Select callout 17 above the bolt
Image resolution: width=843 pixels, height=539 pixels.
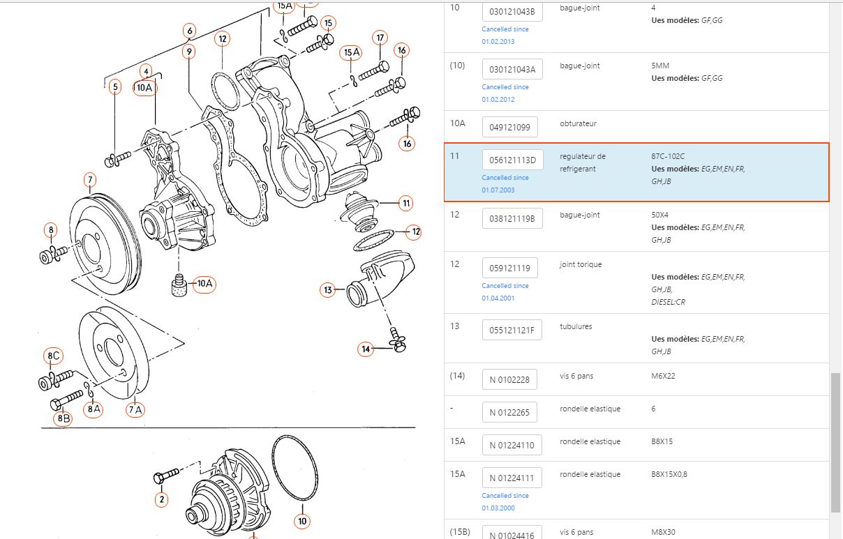(x=380, y=38)
